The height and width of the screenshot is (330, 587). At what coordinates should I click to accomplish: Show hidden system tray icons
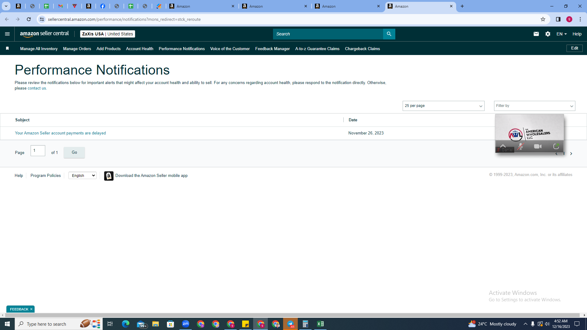[525, 324]
